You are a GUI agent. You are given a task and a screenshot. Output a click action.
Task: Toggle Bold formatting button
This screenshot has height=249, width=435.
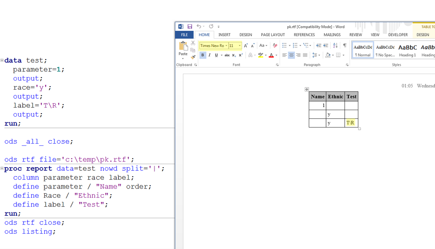(x=202, y=55)
